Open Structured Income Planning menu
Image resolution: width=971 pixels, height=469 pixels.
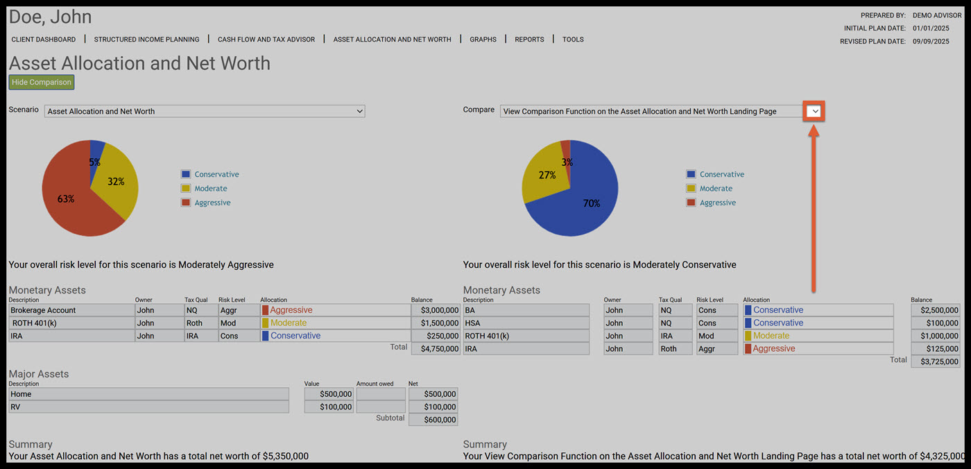click(x=146, y=40)
